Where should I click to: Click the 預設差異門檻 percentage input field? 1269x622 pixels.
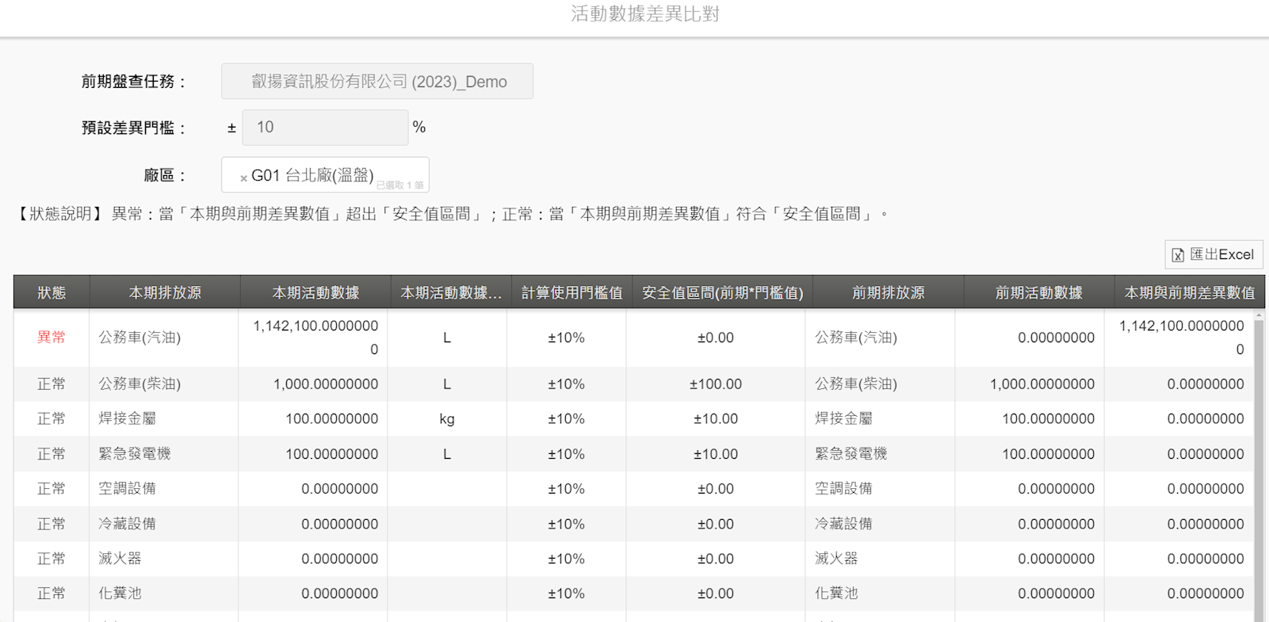(x=324, y=128)
